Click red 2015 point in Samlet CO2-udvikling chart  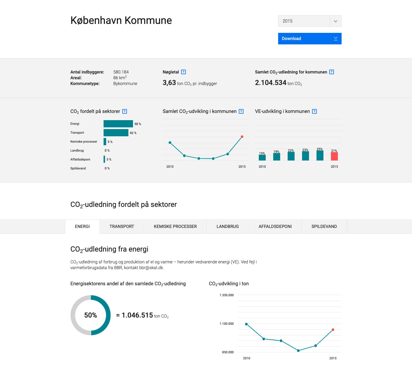242,137
